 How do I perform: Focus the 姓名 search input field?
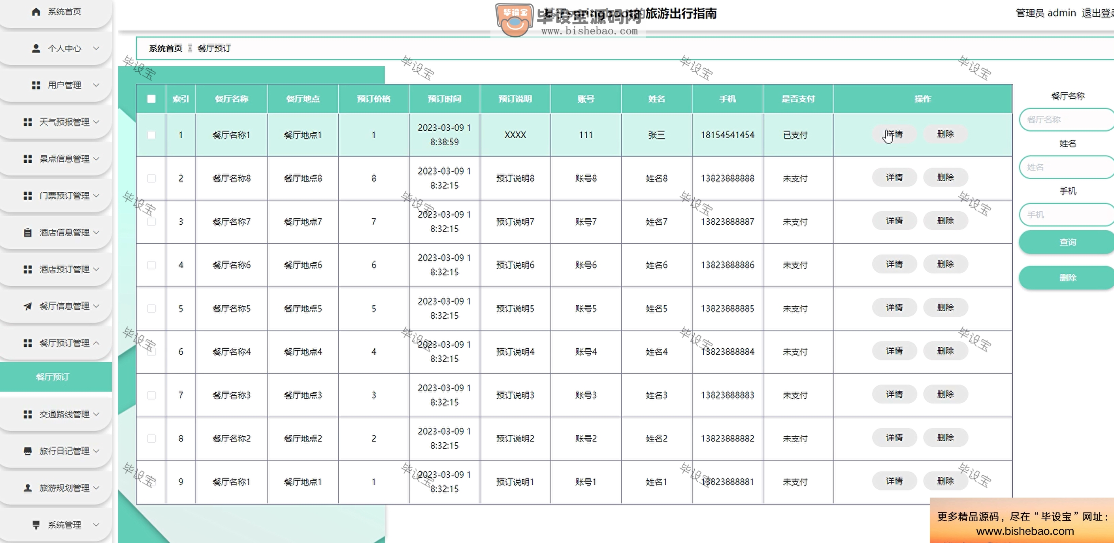pos(1067,167)
